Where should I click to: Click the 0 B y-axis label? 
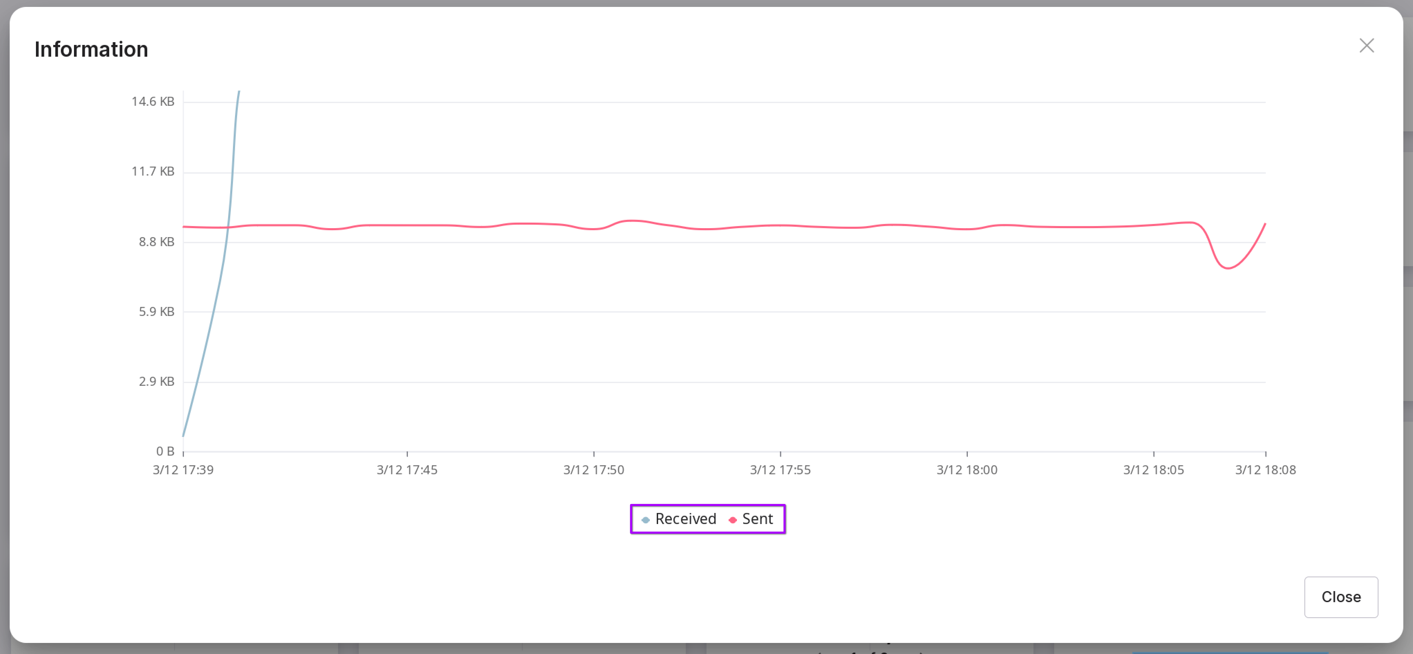click(165, 451)
